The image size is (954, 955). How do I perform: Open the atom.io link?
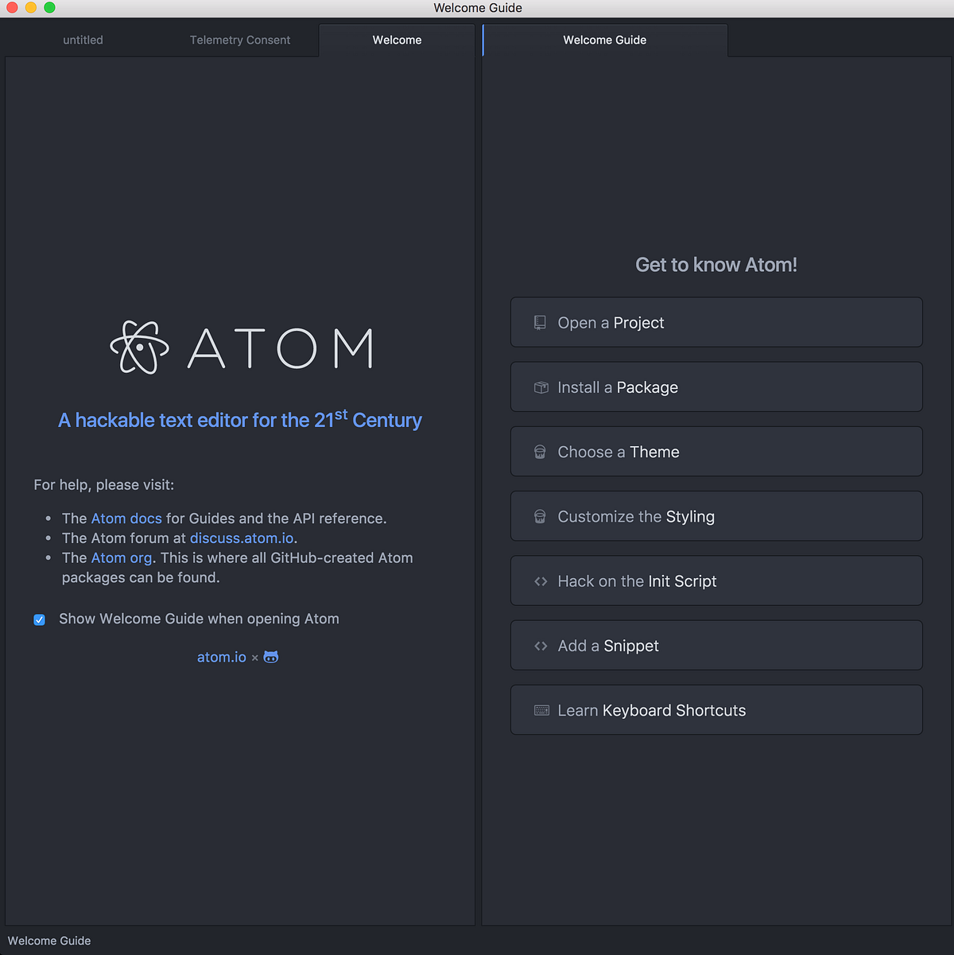[x=222, y=658]
